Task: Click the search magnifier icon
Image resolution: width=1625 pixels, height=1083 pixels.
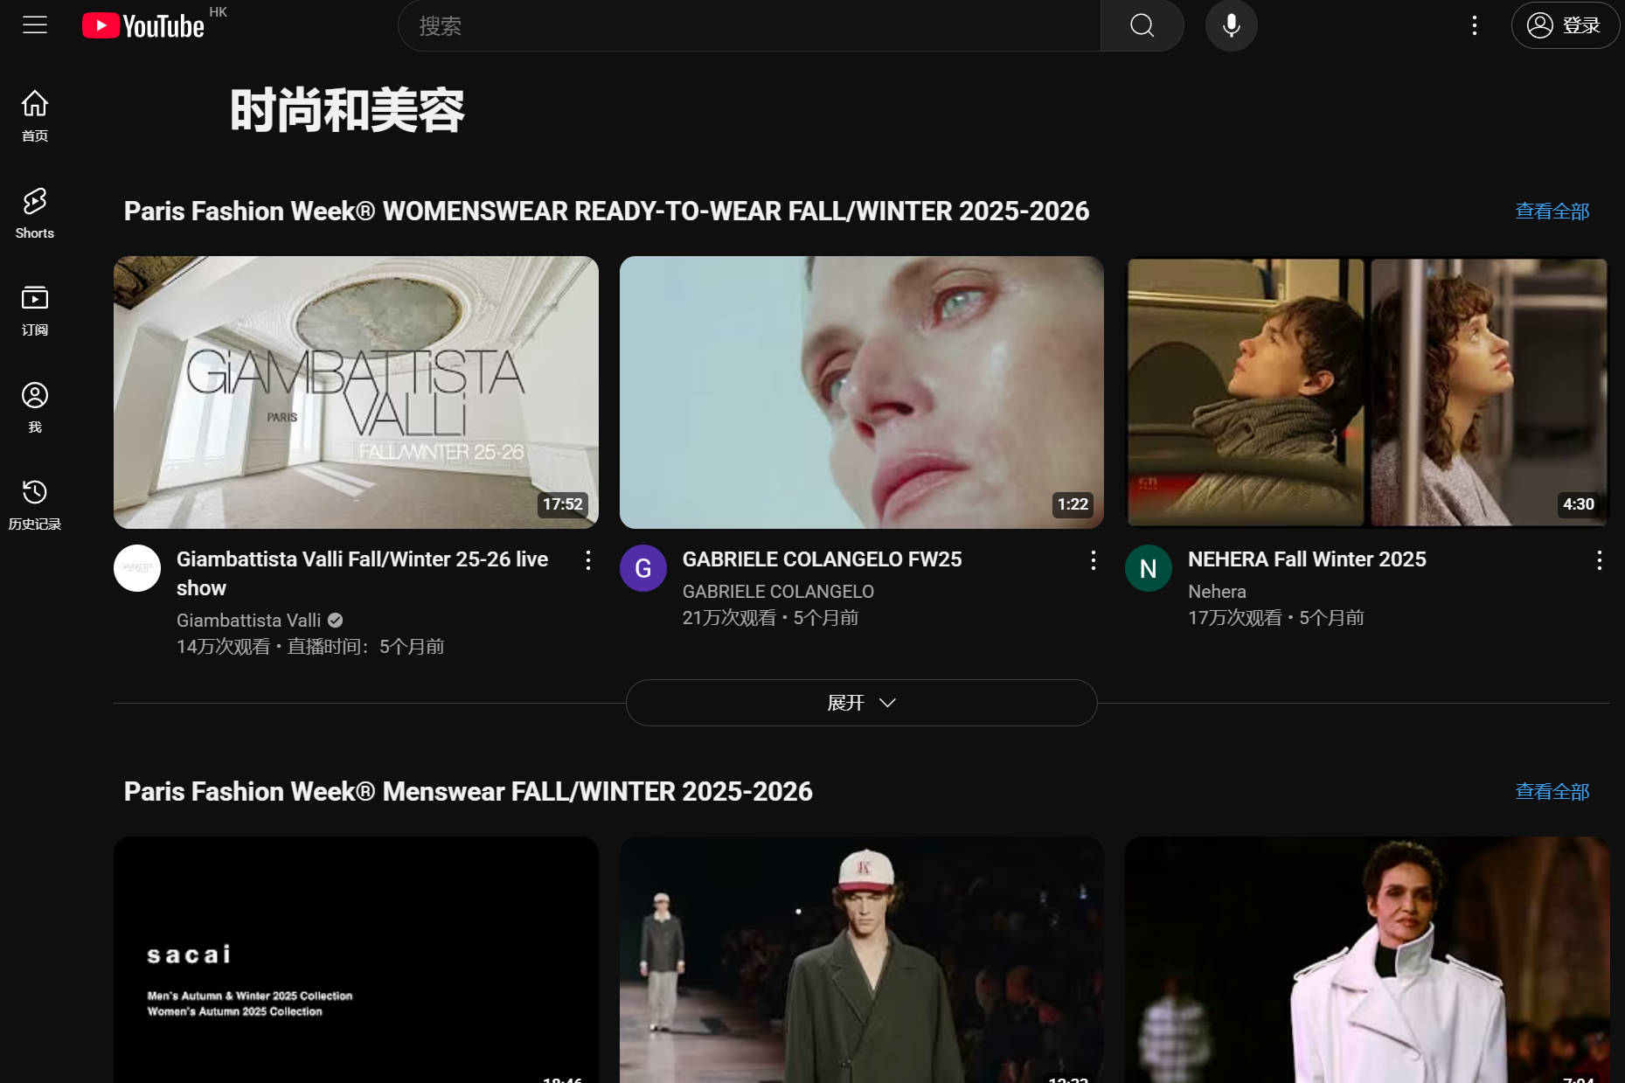Action: [1142, 25]
